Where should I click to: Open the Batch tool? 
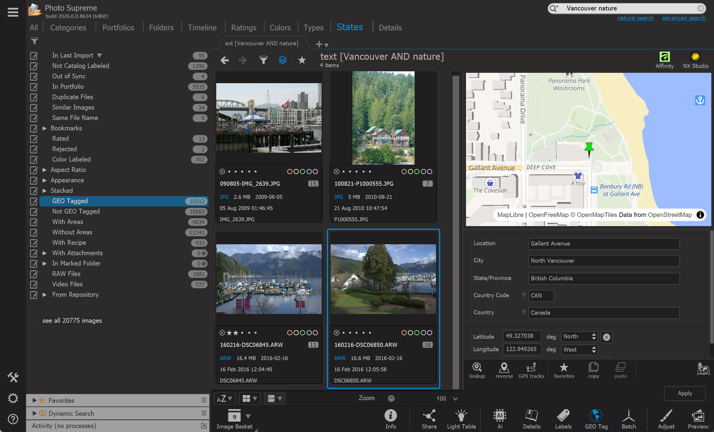pos(629,419)
